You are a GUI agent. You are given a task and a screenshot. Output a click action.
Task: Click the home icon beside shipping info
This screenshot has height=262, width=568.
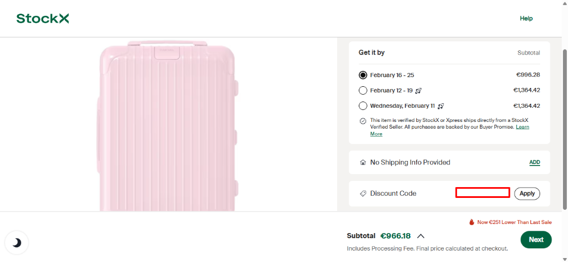(x=363, y=163)
